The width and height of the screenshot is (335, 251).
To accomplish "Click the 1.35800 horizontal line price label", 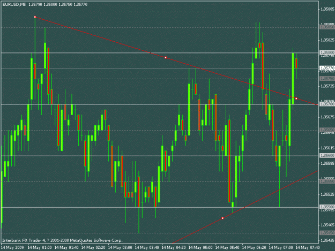I will coord(327,52).
